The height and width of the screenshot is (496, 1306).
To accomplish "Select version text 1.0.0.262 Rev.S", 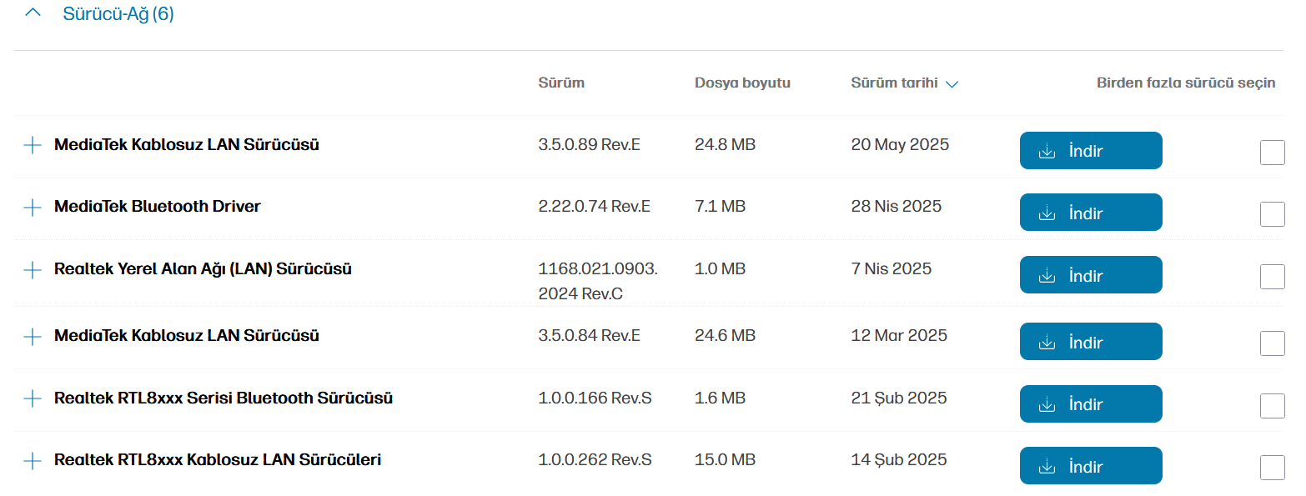I will [x=595, y=460].
